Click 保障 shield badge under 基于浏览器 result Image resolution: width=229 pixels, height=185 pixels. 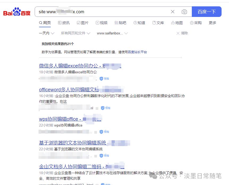104,156
